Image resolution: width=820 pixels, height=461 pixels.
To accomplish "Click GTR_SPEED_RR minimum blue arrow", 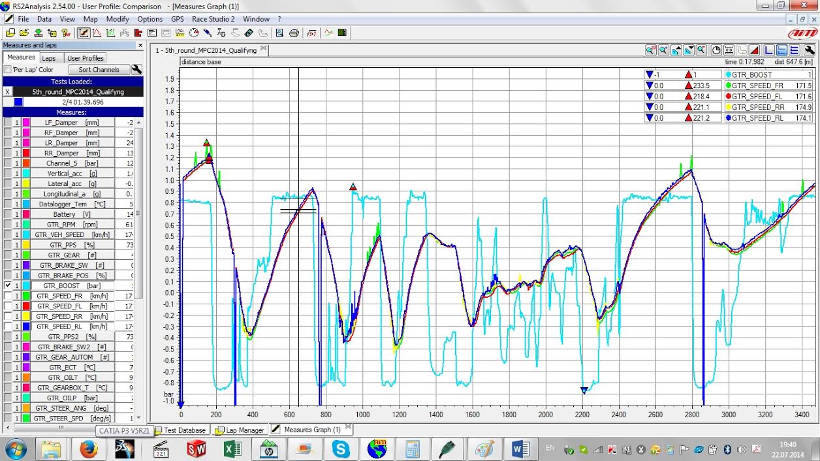I will pos(649,107).
